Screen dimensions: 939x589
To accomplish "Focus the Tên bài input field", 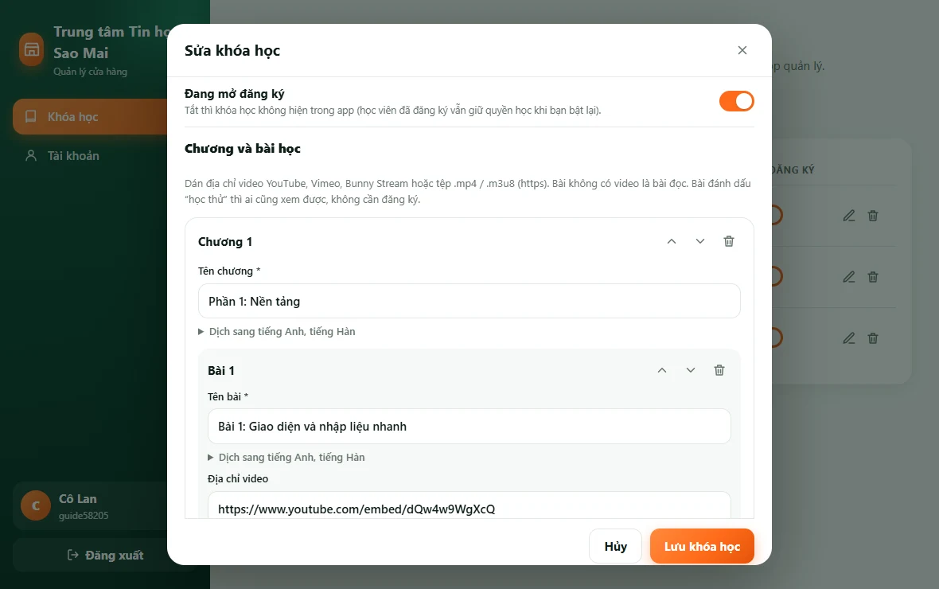I will (469, 427).
